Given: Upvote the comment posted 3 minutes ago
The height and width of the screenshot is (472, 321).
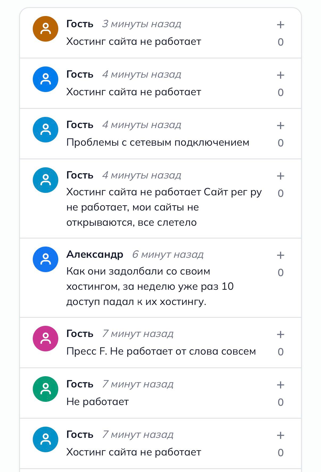Looking at the screenshot, I should click(x=281, y=25).
